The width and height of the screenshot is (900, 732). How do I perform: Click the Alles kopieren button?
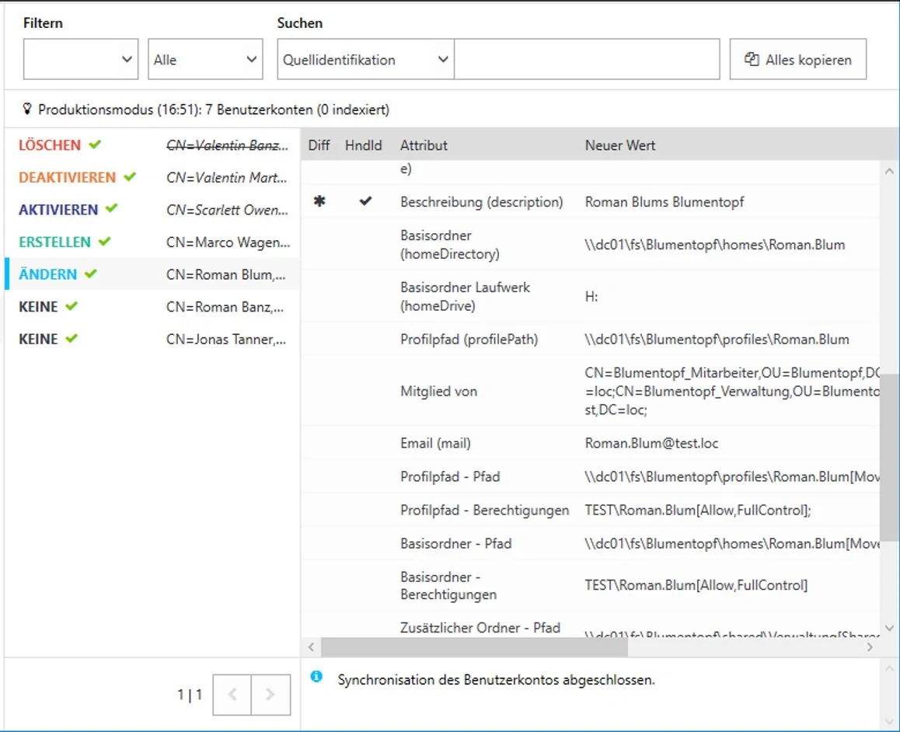click(797, 58)
